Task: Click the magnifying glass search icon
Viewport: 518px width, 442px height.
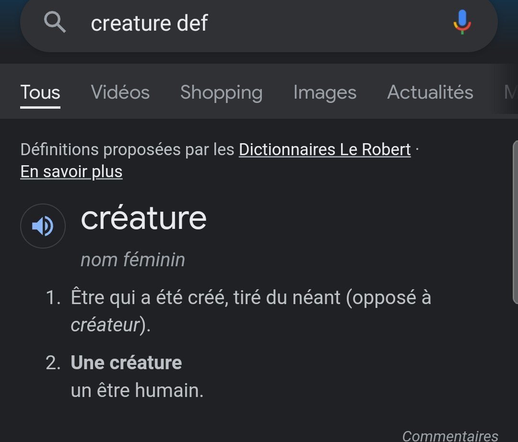Action: click(55, 22)
